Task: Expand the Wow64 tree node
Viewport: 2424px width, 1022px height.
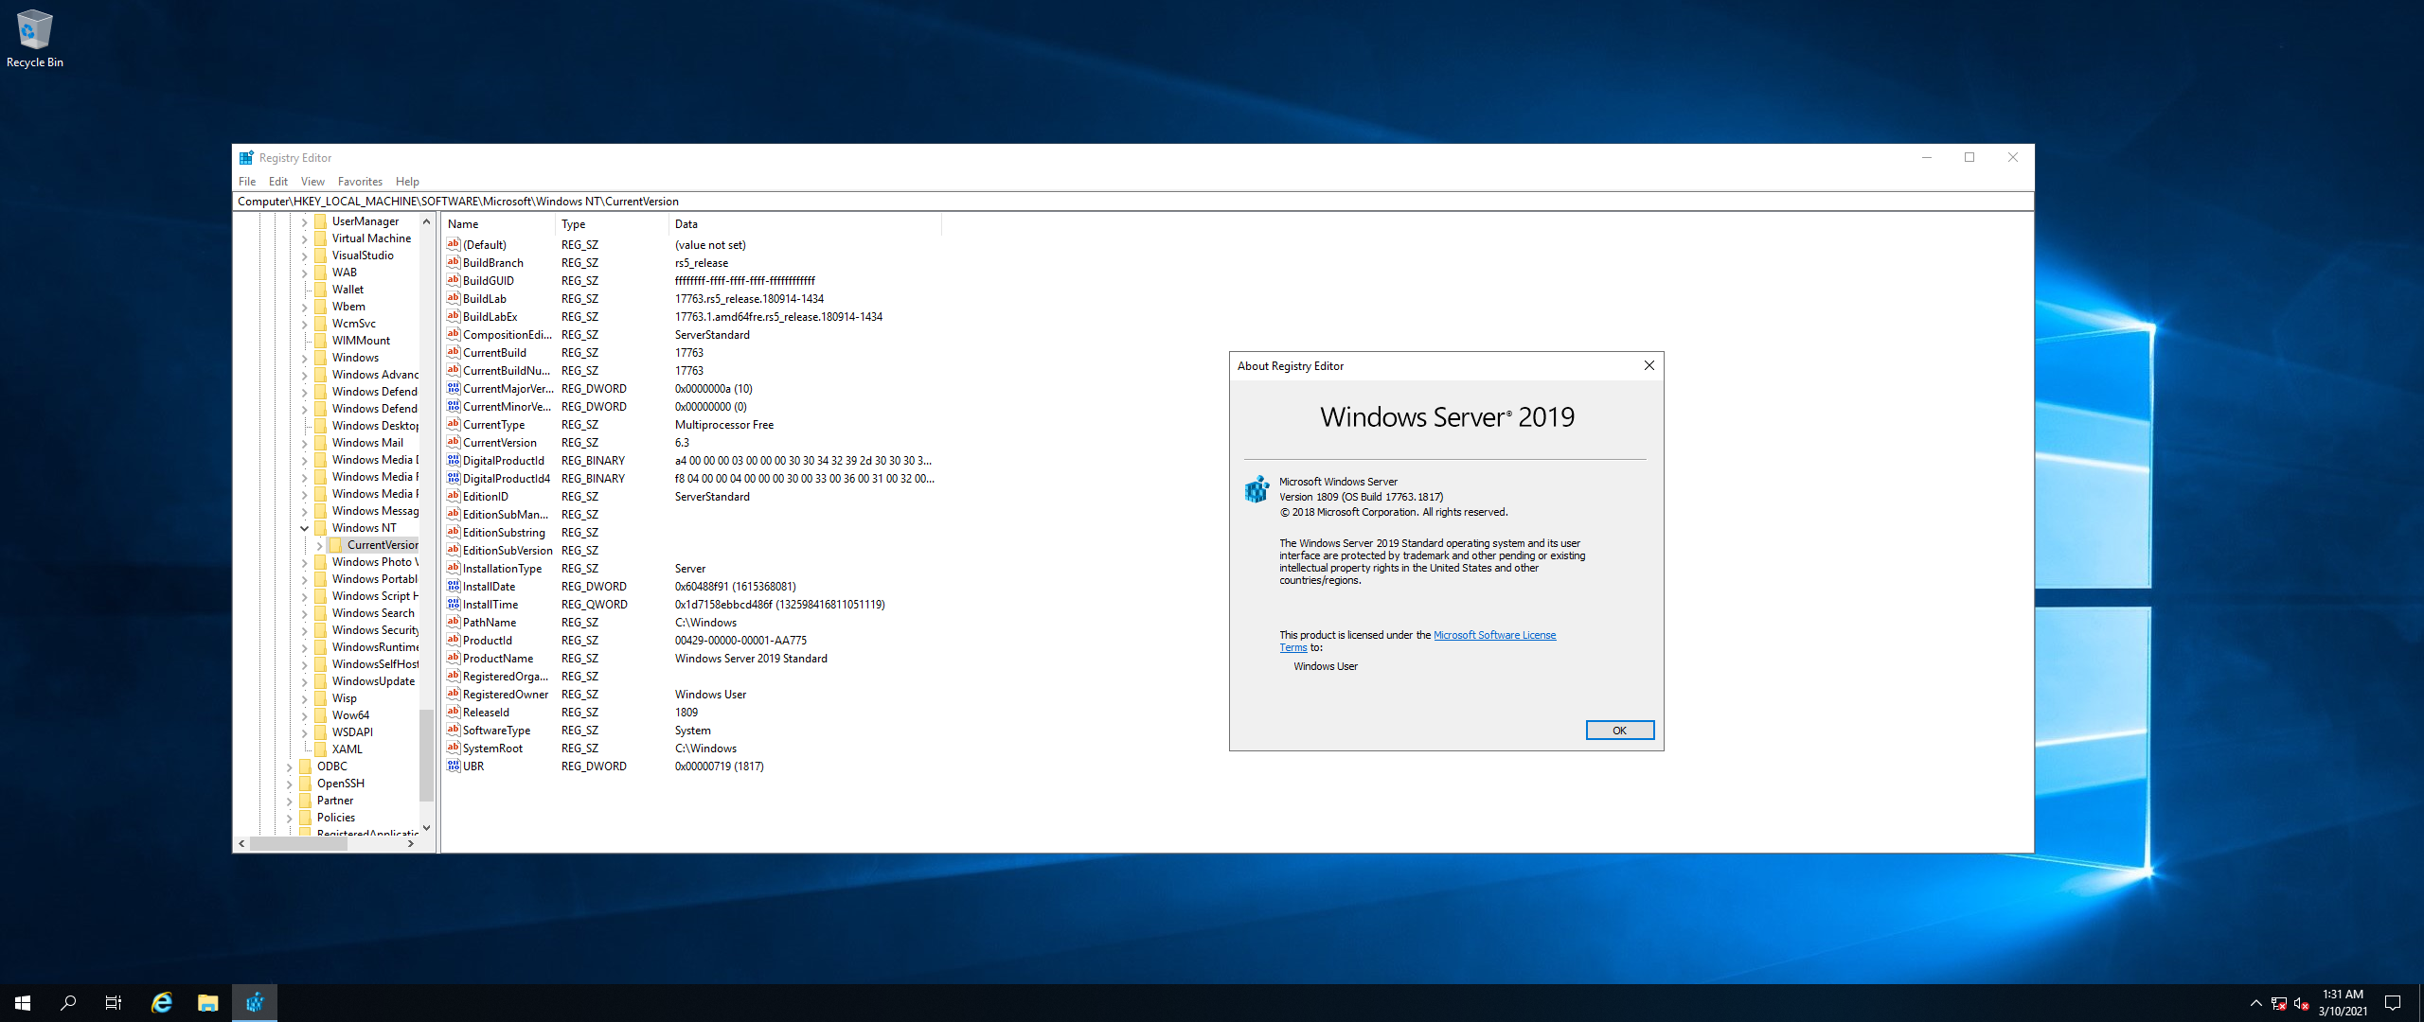Action: click(x=304, y=715)
